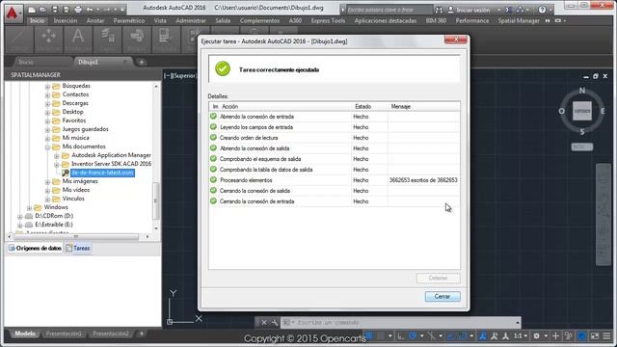Click the Mensaje column header

tap(424, 107)
